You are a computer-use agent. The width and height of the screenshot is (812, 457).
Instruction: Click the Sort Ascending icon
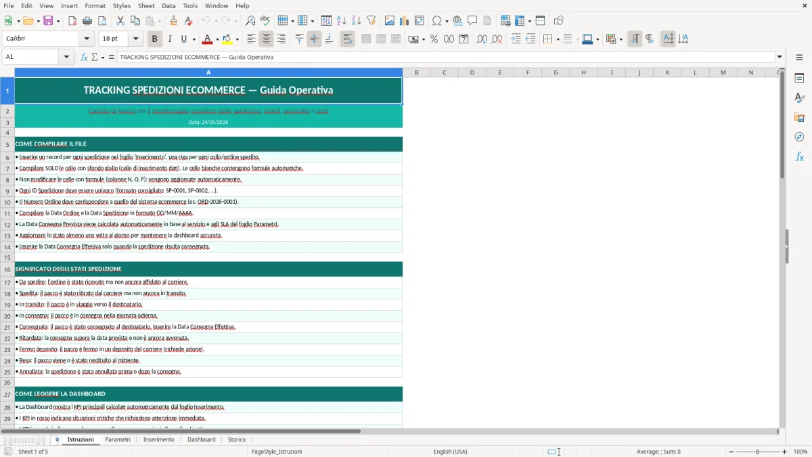(341, 21)
